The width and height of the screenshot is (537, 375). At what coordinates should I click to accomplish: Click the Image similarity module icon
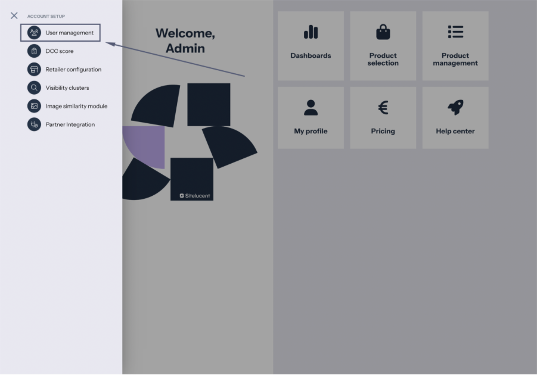tap(34, 107)
